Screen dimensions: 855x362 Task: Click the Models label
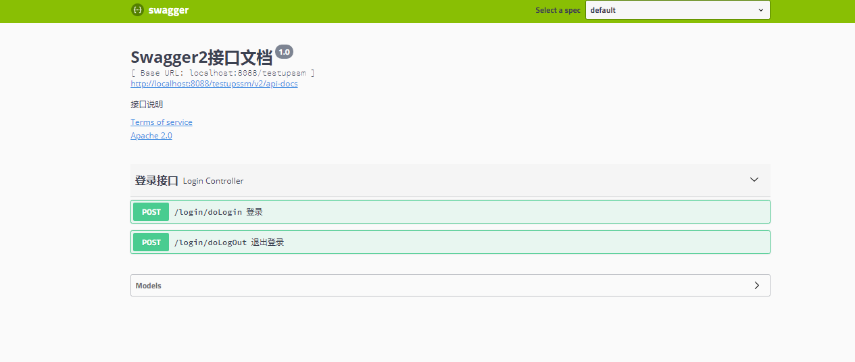point(149,286)
